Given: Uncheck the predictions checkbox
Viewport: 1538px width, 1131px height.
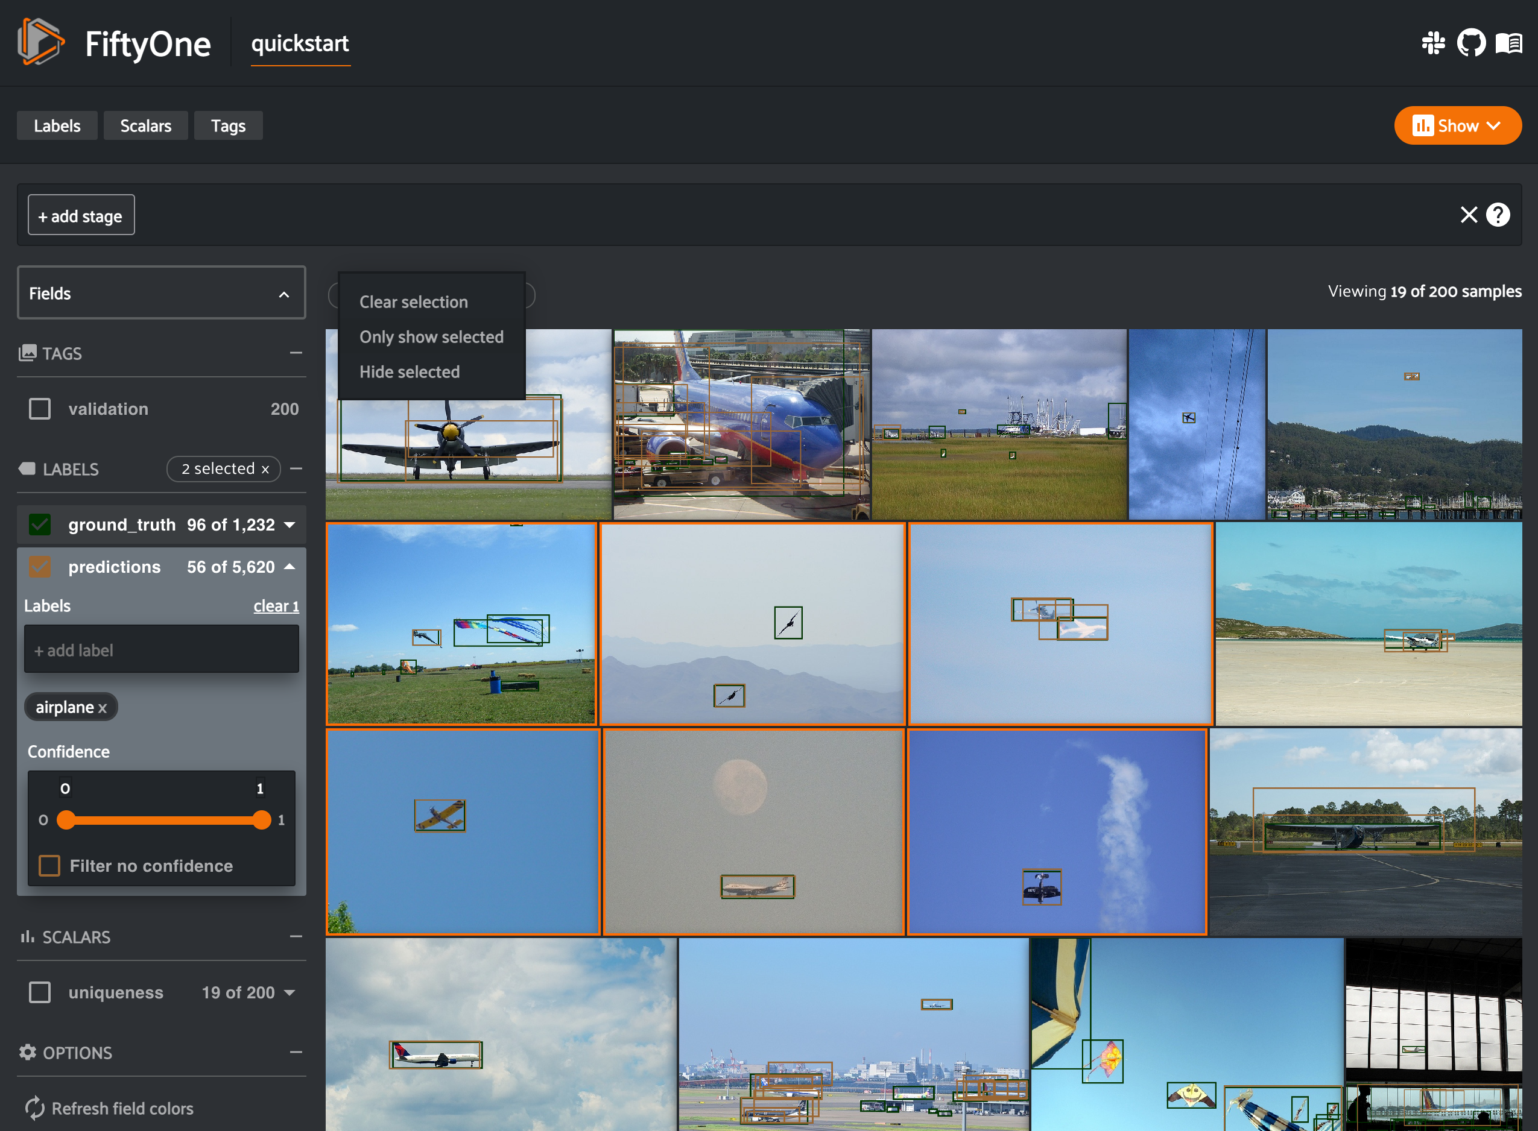Looking at the screenshot, I should click(40, 567).
